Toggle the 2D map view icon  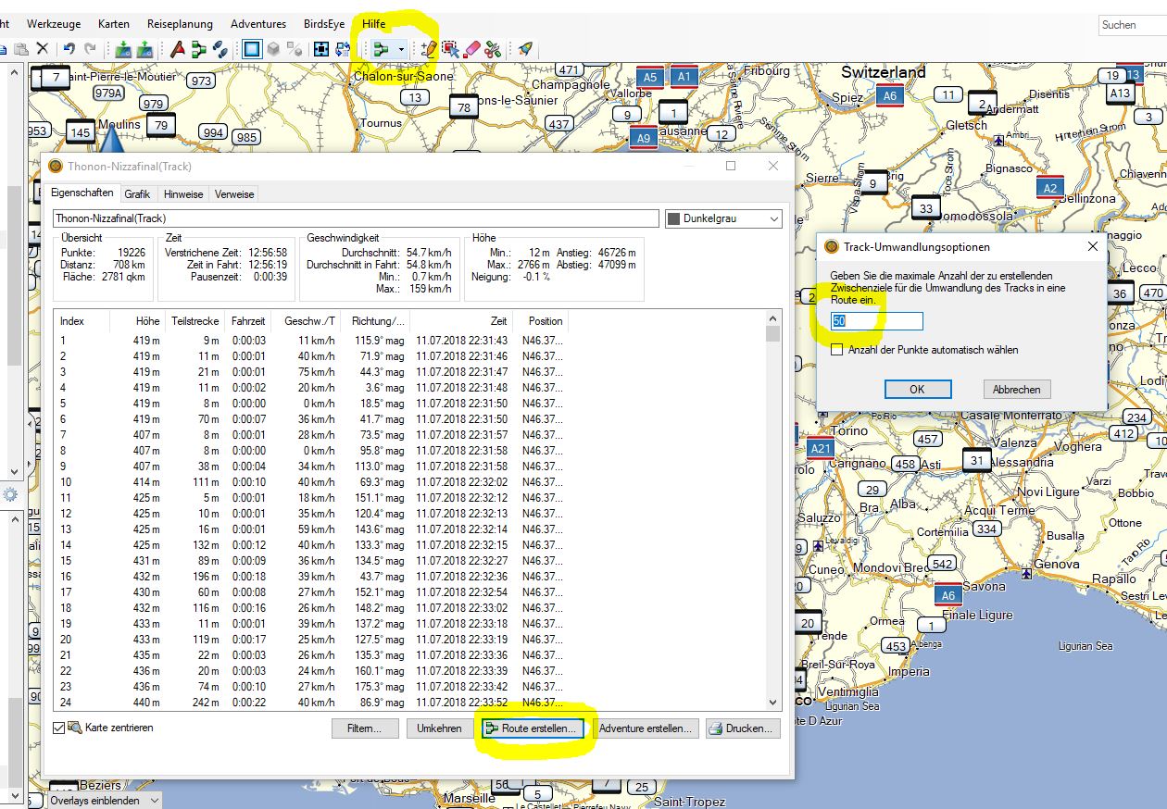tap(251, 49)
